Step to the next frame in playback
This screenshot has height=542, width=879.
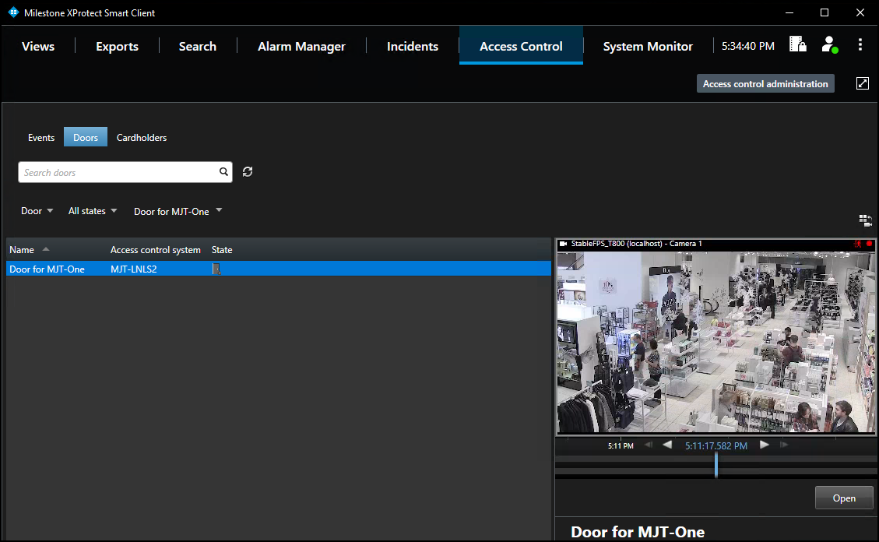click(765, 445)
